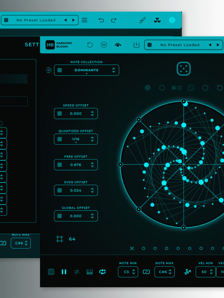224x298 pixels.
Task: Step the Note Max C#6 arrows in front window
Action: pos(170,272)
